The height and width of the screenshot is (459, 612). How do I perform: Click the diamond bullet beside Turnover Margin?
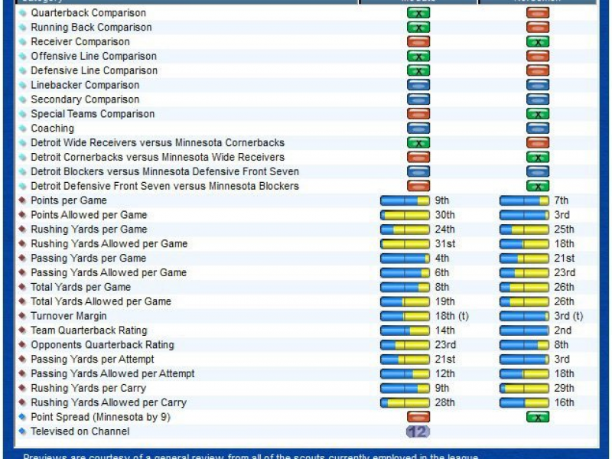(22, 316)
